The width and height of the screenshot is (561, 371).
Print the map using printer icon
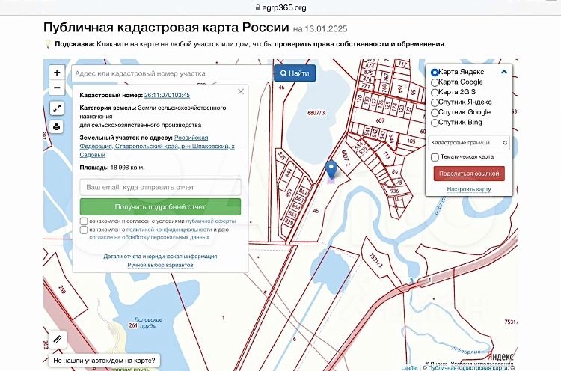(57, 126)
